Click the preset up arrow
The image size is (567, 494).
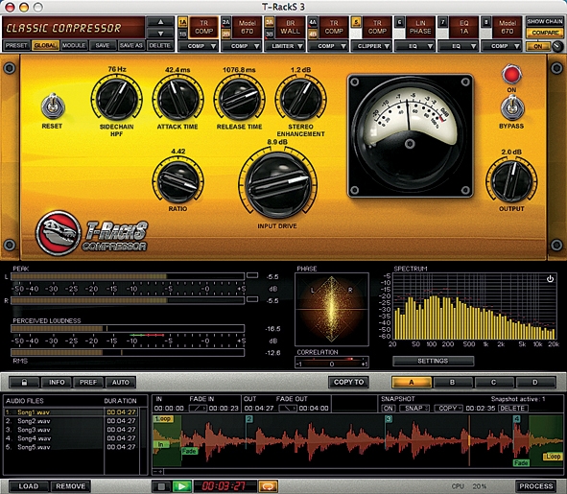tap(160, 22)
